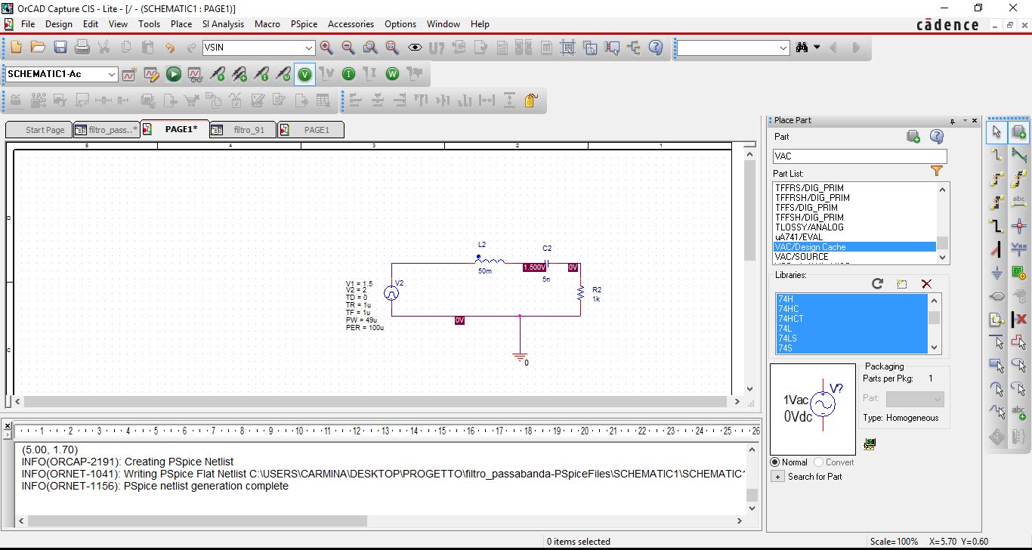
Task: Click the VAC part name input field
Action: 859,156
